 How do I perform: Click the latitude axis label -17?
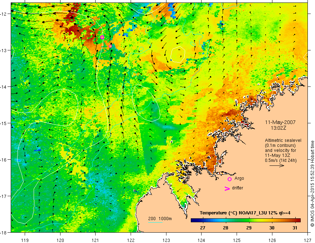click(4, 196)
